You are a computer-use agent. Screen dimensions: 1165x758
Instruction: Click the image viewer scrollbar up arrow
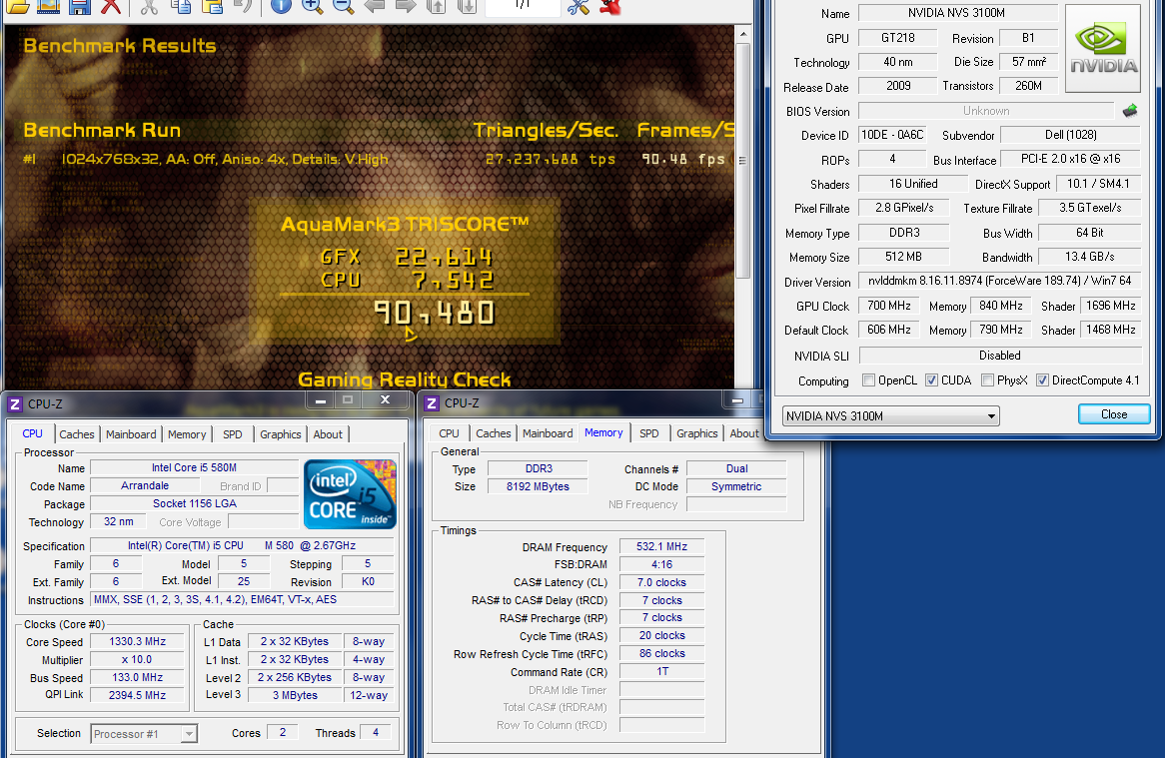coord(743,33)
